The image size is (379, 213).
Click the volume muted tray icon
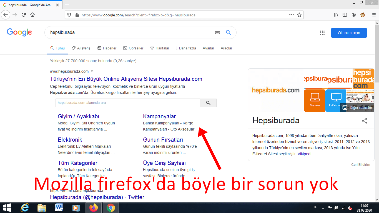[350, 208]
